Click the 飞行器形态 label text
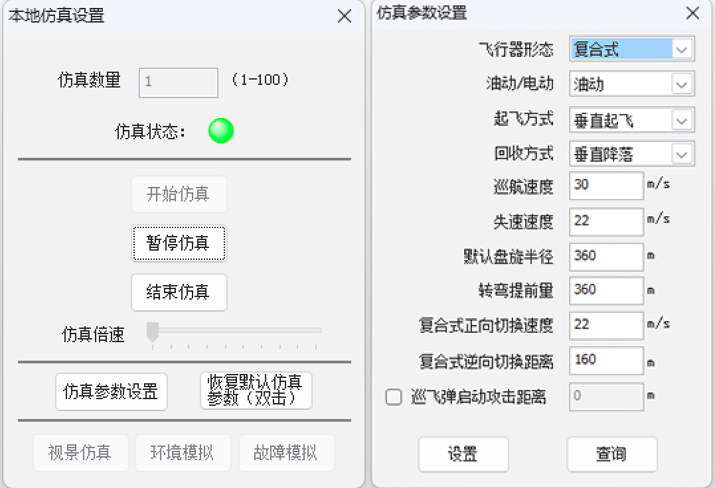The image size is (715, 488). (x=516, y=49)
